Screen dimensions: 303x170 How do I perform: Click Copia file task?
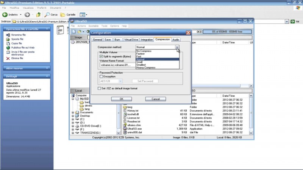coord(16,43)
